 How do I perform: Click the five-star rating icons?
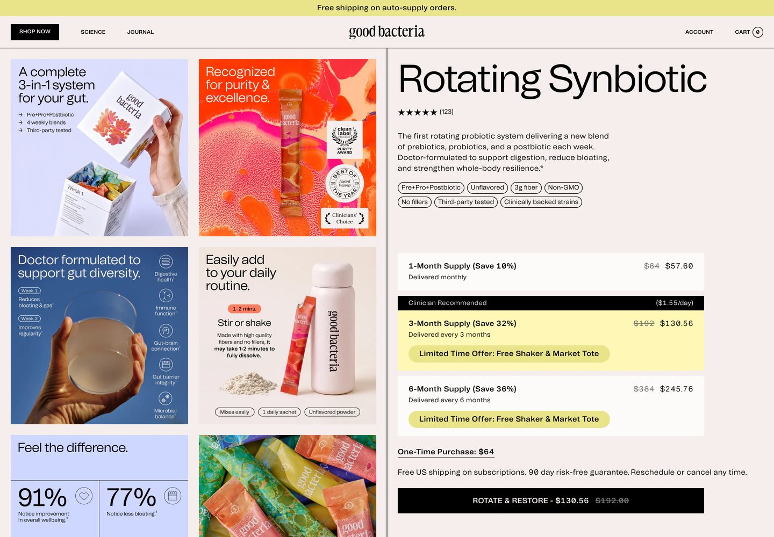417,112
